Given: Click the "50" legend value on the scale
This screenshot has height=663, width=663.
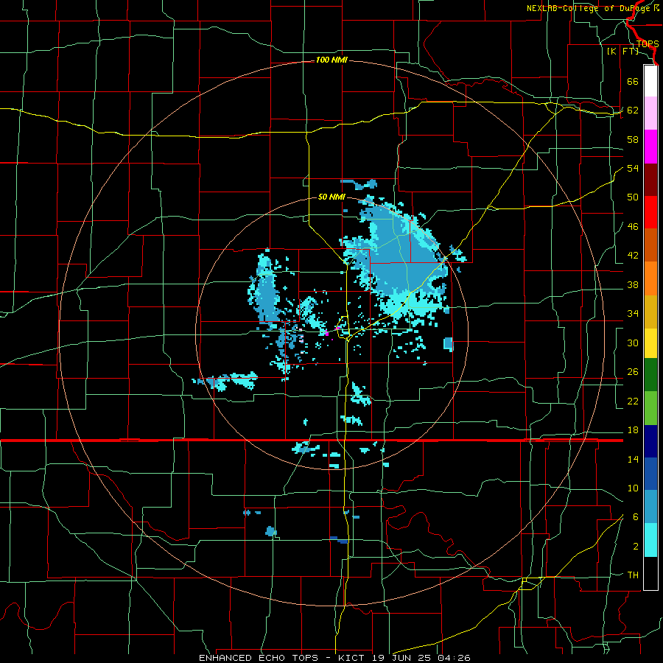Looking at the screenshot, I should click(x=633, y=197).
